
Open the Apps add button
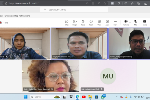click(x=107, y=23)
